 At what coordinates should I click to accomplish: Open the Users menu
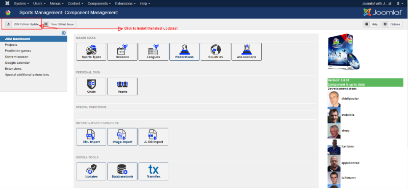pyautogui.click(x=39, y=4)
